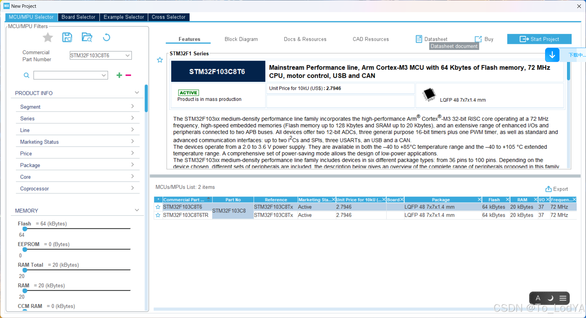Collapse the PRODUCT INFO section
Viewport: 586px width, 318px height.
136,93
